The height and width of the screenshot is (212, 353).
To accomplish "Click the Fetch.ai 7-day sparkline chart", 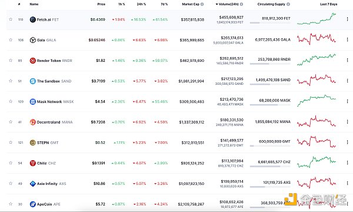I will [x=317, y=19].
